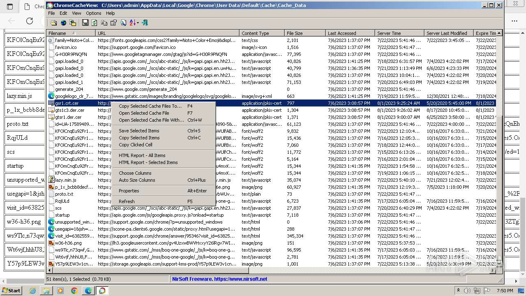Select the lazy.min.js file row
Image resolution: width=526 pixels, height=296 pixels.
pyautogui.click(x=271, y=180)
